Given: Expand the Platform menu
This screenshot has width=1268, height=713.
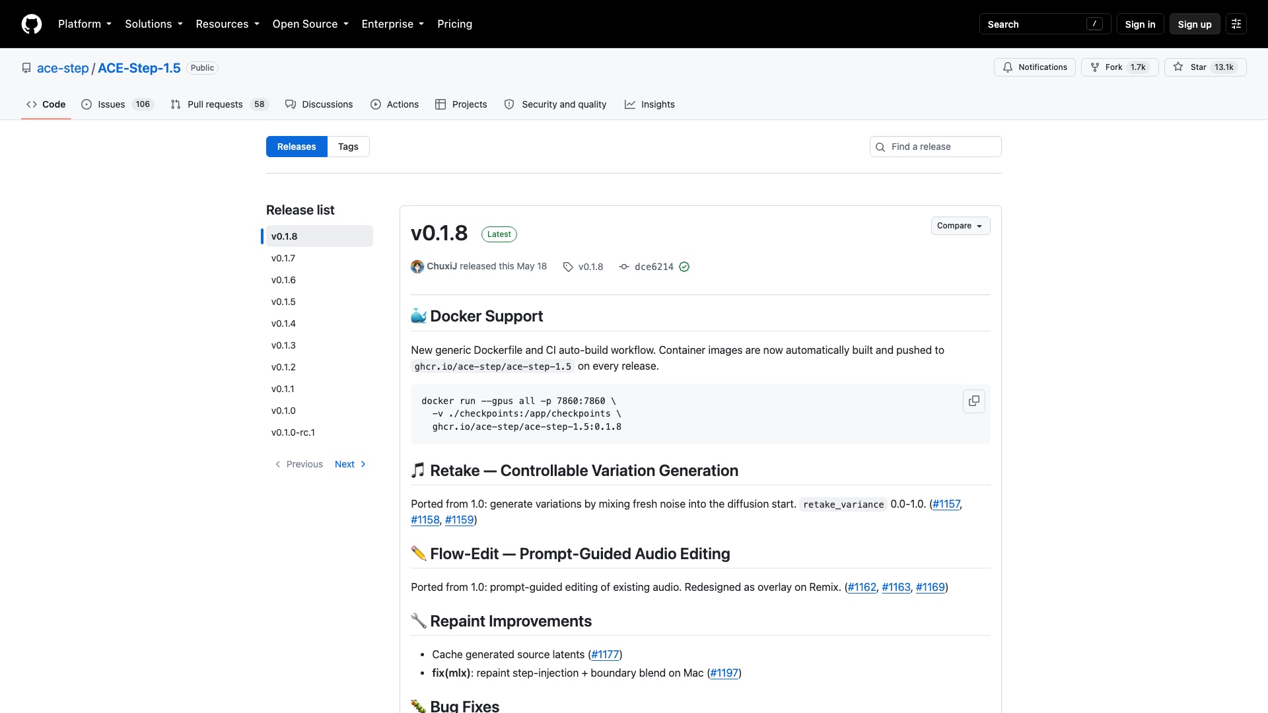Looking at the screenshot, I should click(85, 24).
